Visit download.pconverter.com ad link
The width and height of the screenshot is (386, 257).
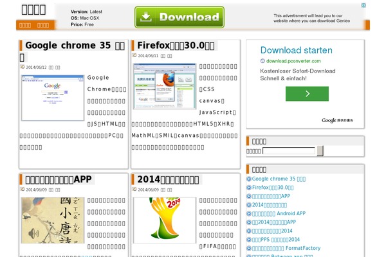click(293, 61)
